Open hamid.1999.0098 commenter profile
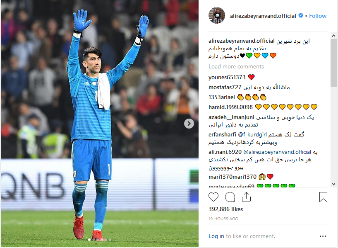 [230, 107]
